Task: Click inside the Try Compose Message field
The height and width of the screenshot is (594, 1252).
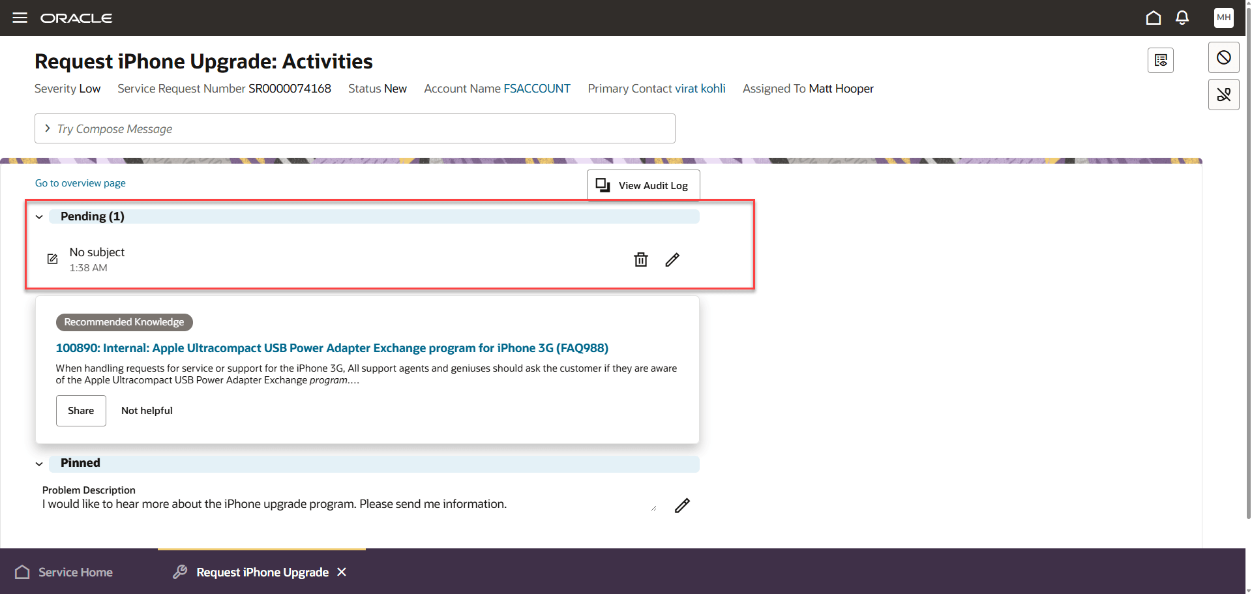Action: 355,128
